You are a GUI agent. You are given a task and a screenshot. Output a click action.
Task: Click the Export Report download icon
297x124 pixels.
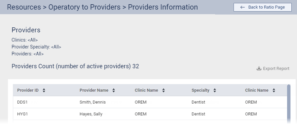click(x=259, y=68)
